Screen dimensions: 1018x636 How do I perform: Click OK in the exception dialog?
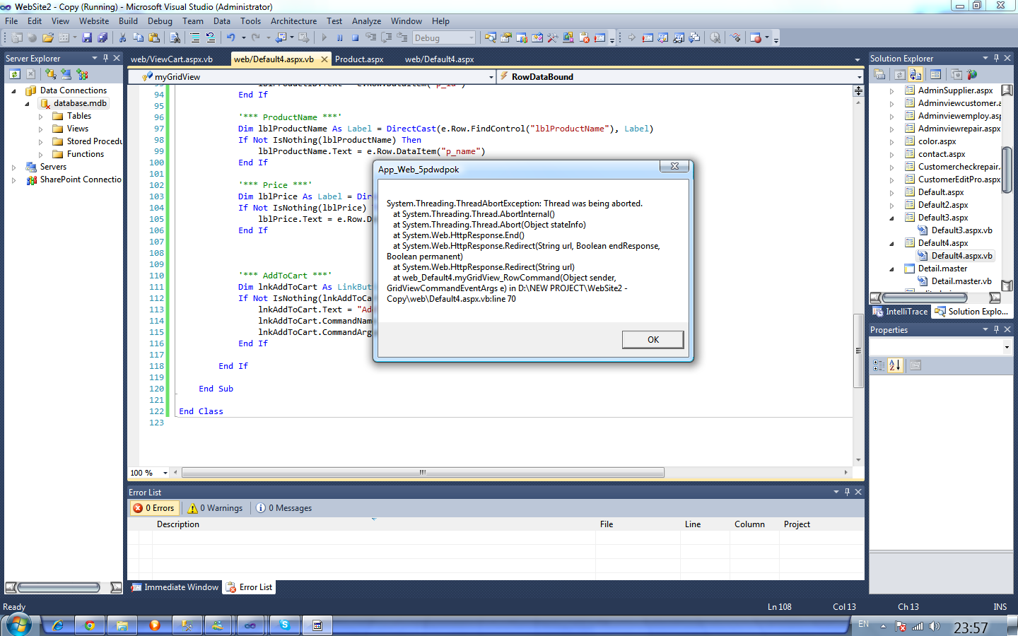click(x=653, y=340)
